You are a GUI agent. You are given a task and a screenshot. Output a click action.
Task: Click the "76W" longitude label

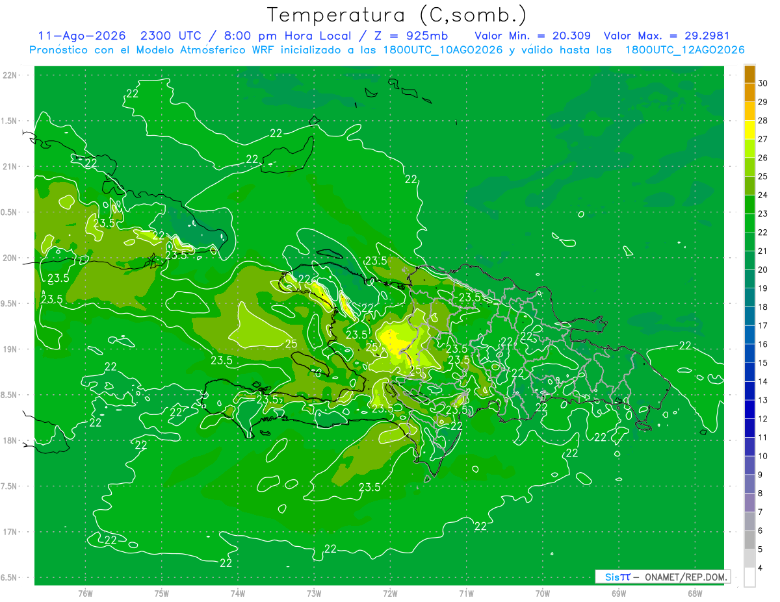click(x=85, y=594)
